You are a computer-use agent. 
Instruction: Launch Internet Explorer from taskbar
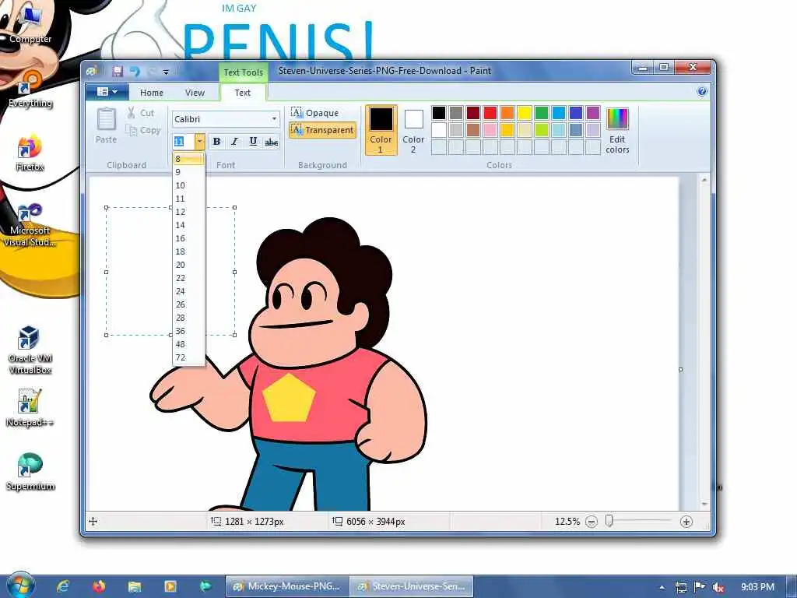(63, 586)
